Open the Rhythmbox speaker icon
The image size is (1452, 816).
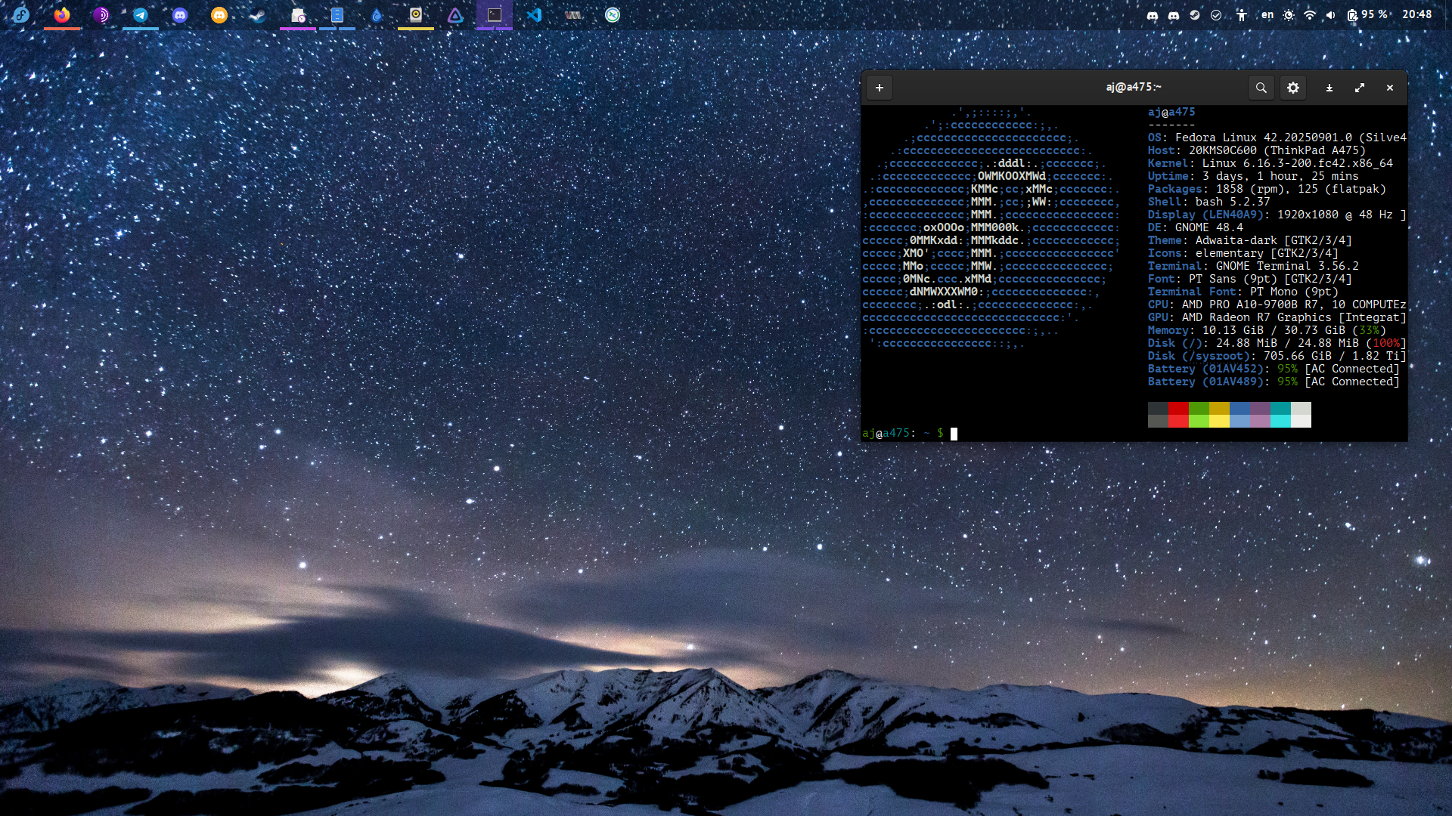coord(416,14)
